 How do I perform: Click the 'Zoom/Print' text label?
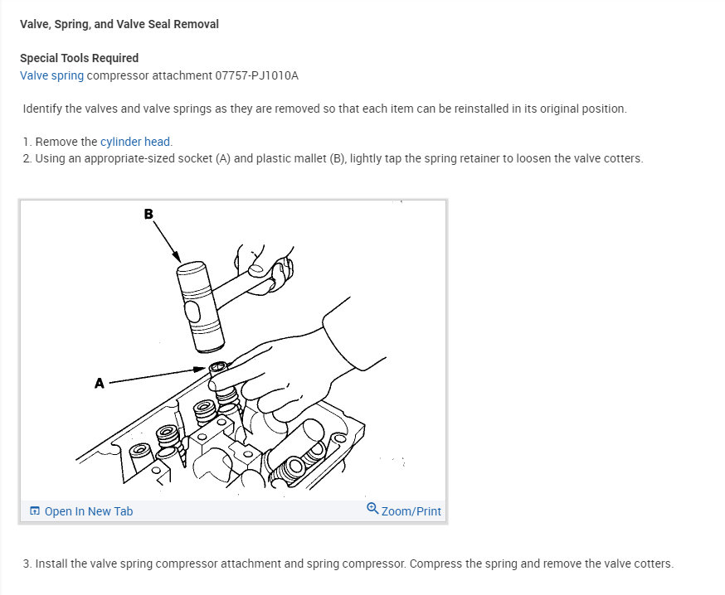(x=411, y=511)
